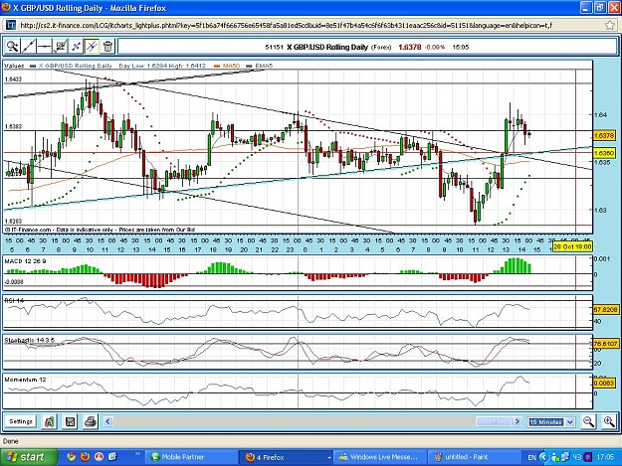
Task: Click the zoom in magnifier at bottom right
Action: point(609,421)
